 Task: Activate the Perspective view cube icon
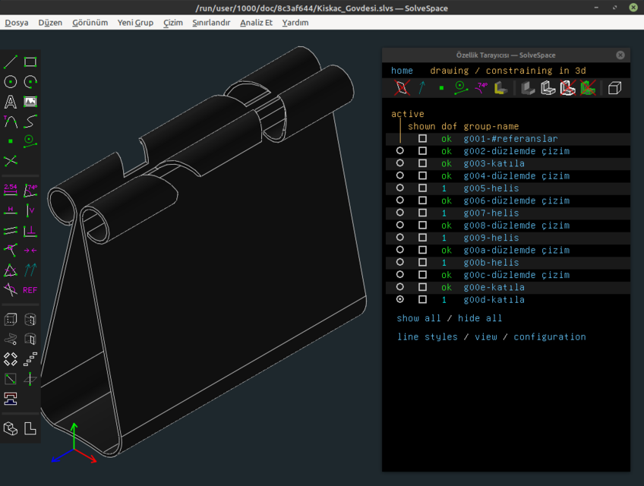613,87
